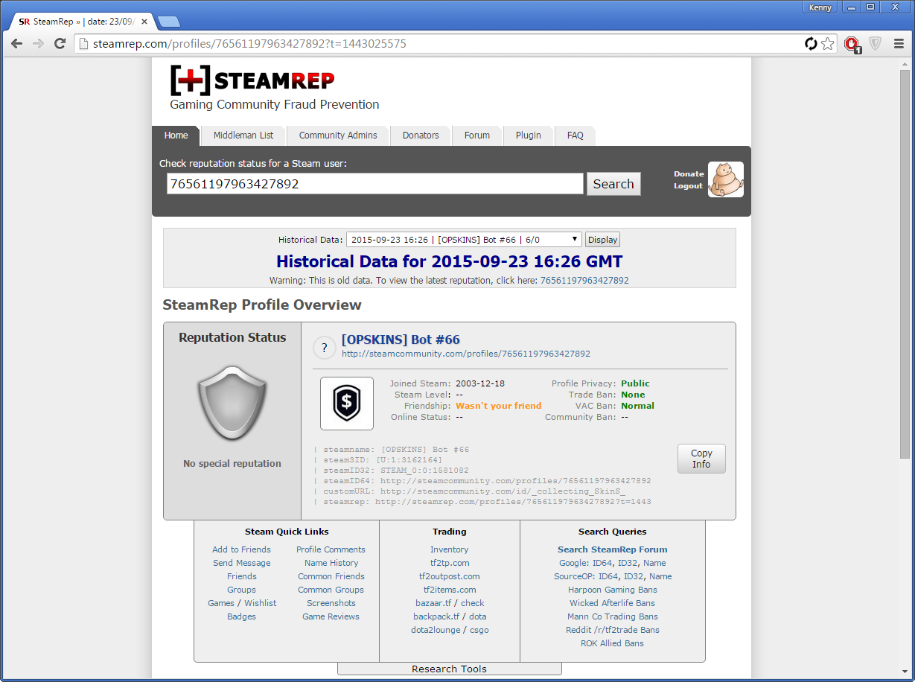Open the Chrome hamburger menu

(899, 44)
